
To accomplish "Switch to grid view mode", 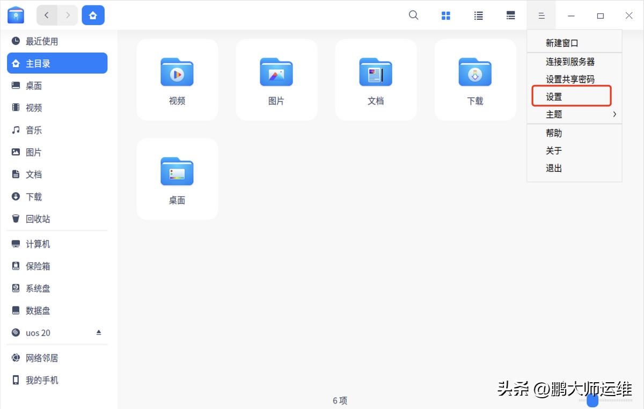I will point(446,16).
